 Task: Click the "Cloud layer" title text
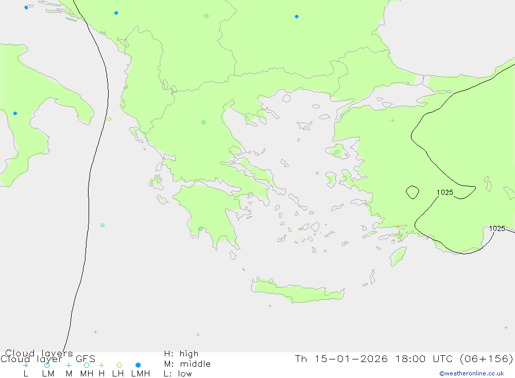tap(31, 359)
